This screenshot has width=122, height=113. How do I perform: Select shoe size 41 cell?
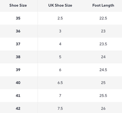coord(18,96)
